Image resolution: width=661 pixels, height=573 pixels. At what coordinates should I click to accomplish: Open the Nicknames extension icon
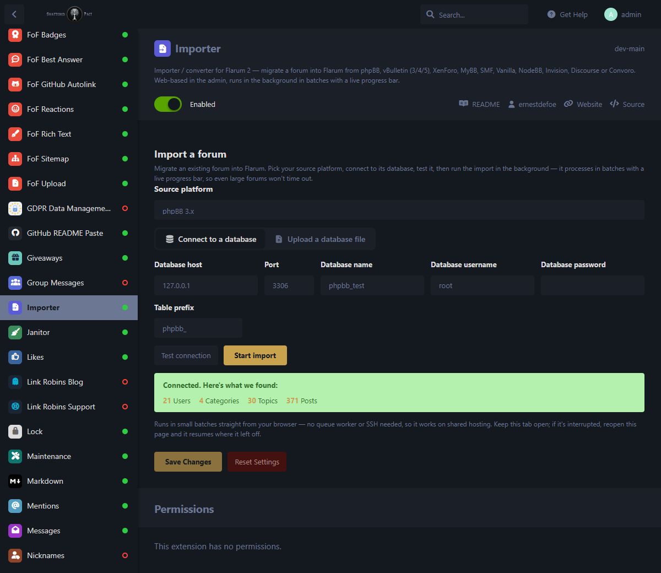[15, 555]
